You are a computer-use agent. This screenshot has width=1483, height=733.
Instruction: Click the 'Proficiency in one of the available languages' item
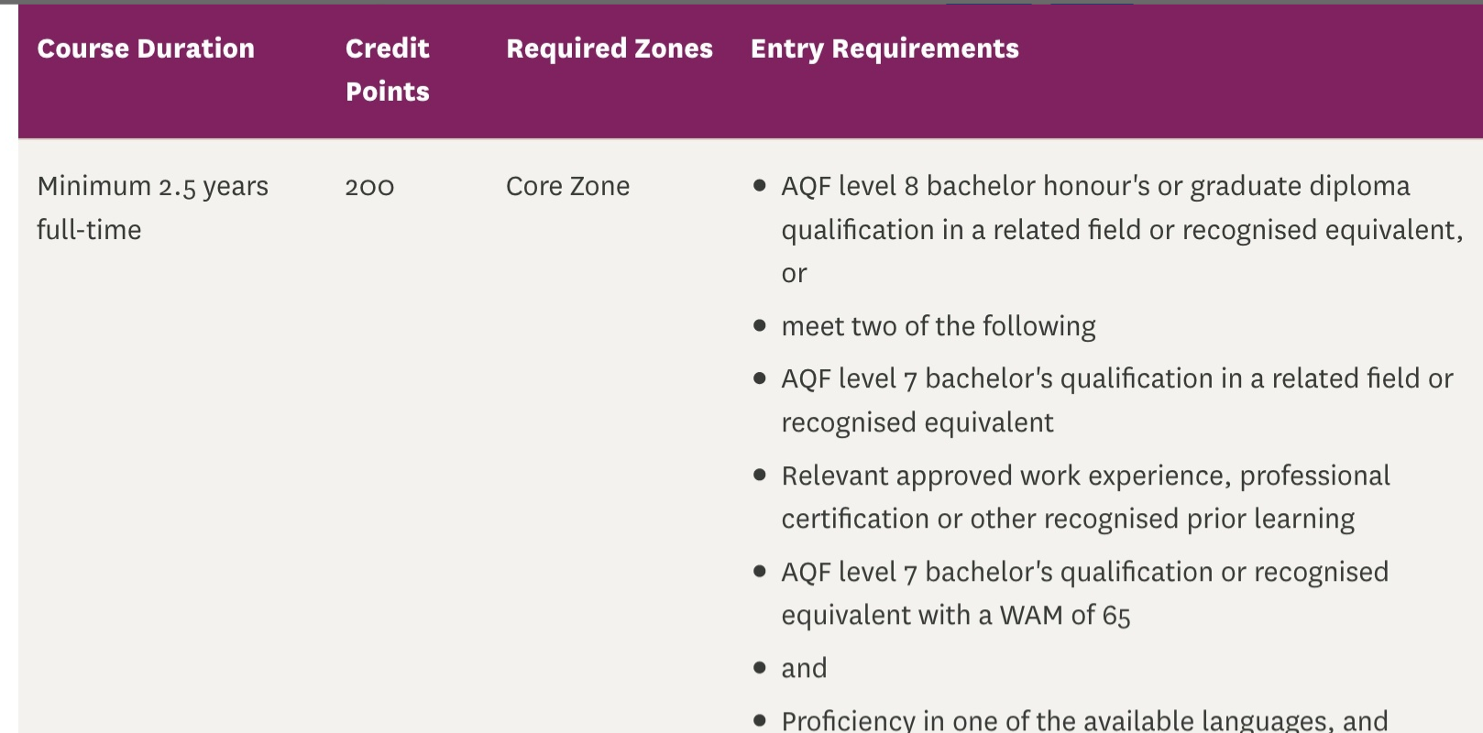click(1083, 720)
